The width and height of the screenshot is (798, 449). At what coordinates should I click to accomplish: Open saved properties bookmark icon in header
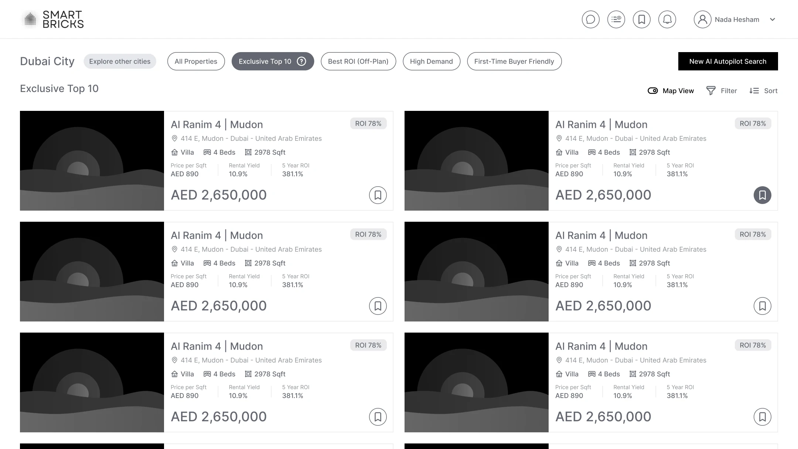641,19
